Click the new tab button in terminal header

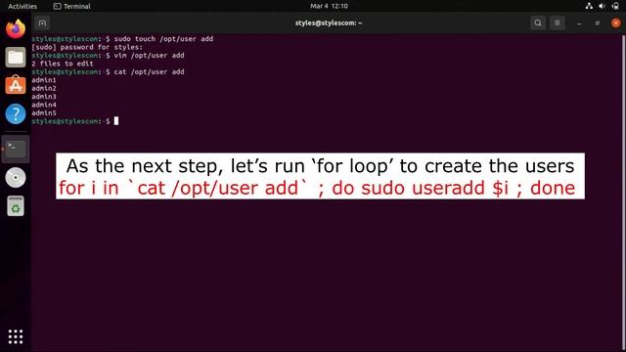pyautogui.click(x=42, y=23)
